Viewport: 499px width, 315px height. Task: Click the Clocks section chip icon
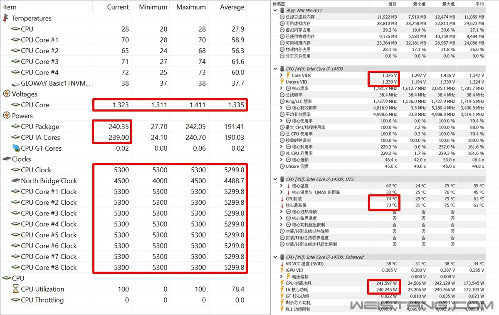coord(6,159)
